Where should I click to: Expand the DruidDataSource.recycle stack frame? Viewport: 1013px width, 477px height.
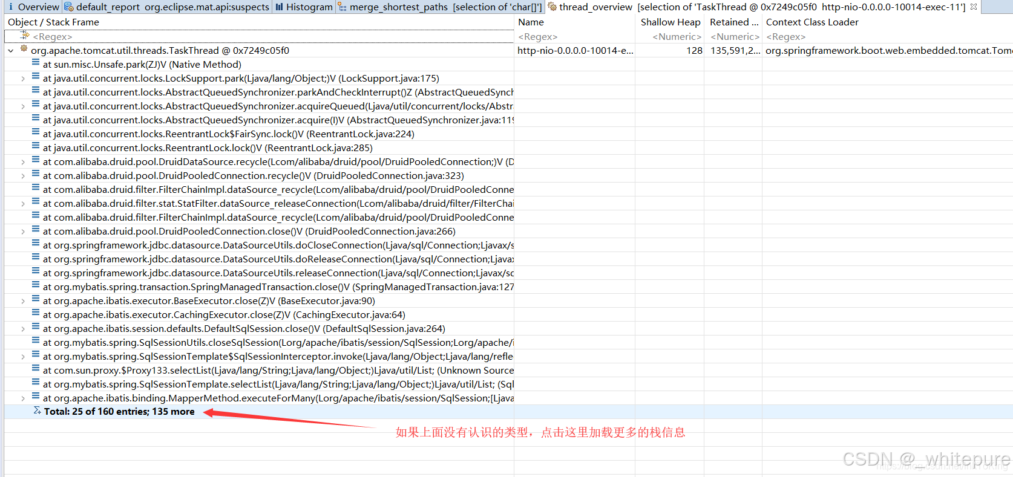click(x=23, y=162)
